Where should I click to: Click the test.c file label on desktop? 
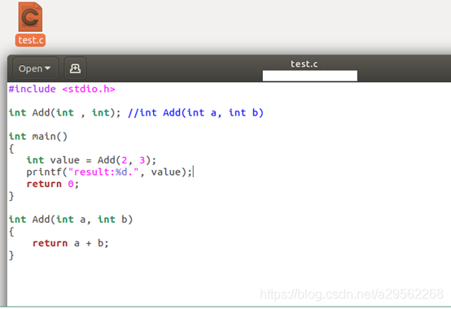pyautogui.click(x=30, y=40)
